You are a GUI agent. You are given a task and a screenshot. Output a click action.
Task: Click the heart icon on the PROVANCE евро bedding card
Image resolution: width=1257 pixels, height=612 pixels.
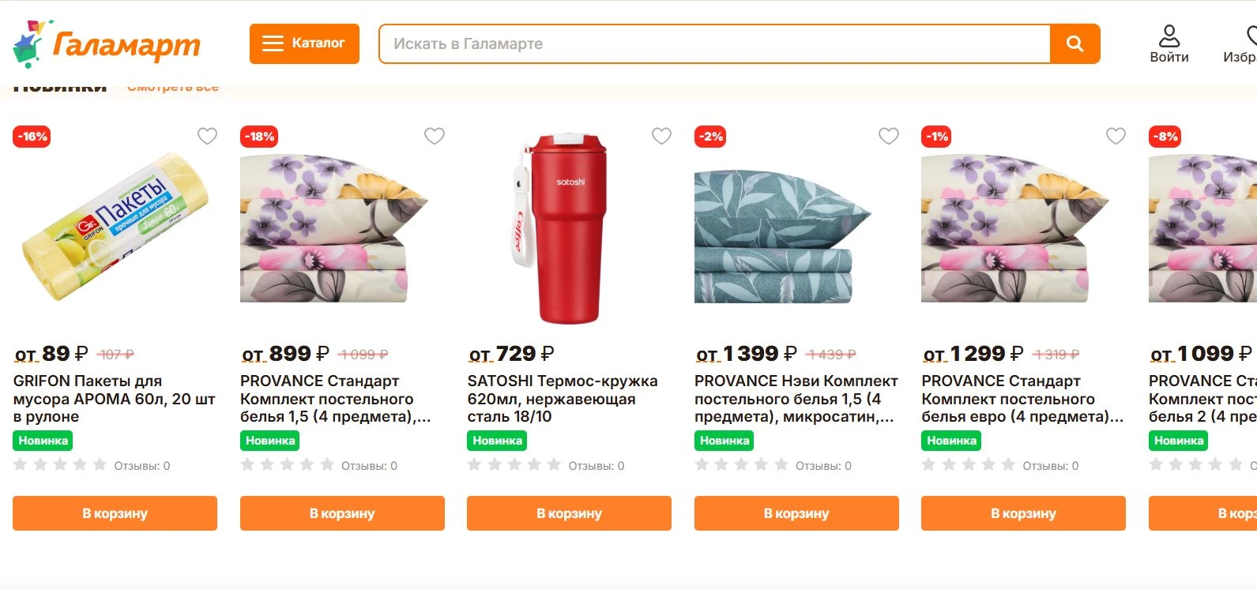click(x=1115, y=136)
